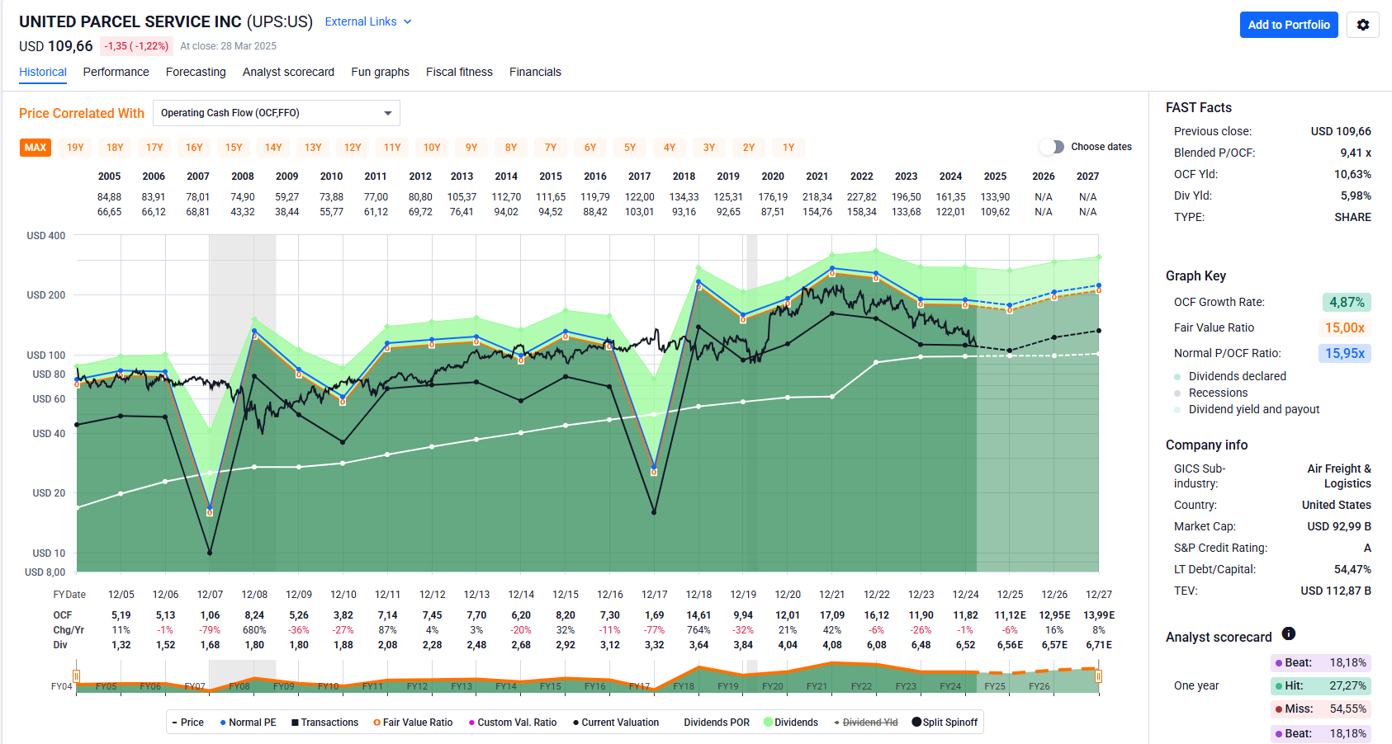This screenshot has width=1392, height=744.
Task: Toggle Fair Value Ratio legend entry
Action: coord(412,723)
